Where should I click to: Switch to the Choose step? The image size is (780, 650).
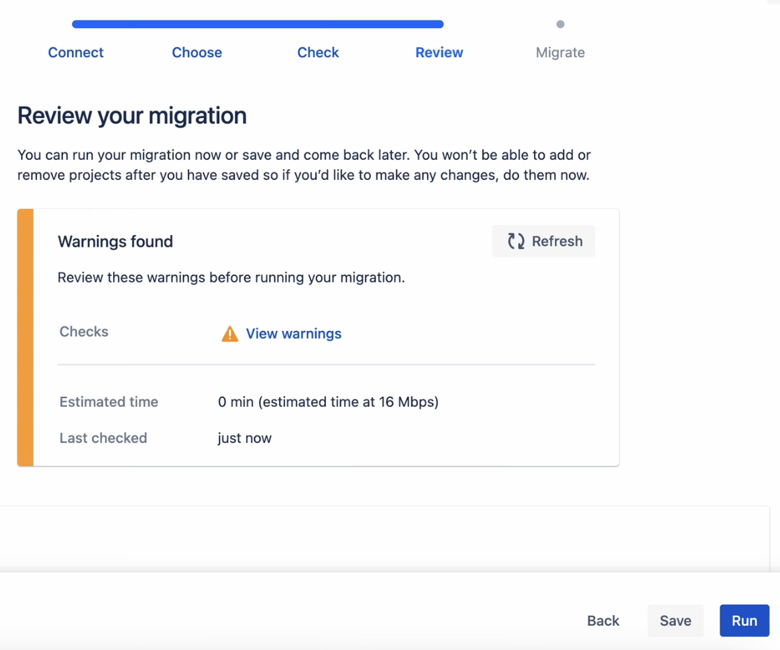pos(197,52)
